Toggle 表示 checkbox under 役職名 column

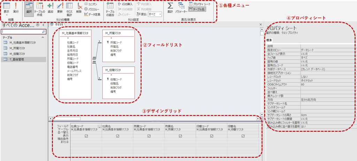[243, 136]
